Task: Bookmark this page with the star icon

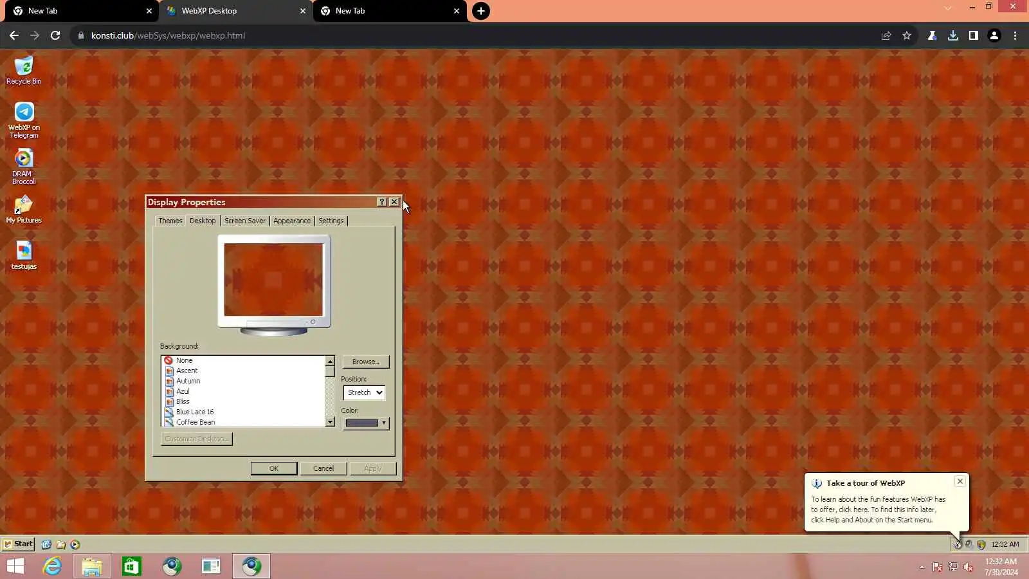Action: pos(907,35)
